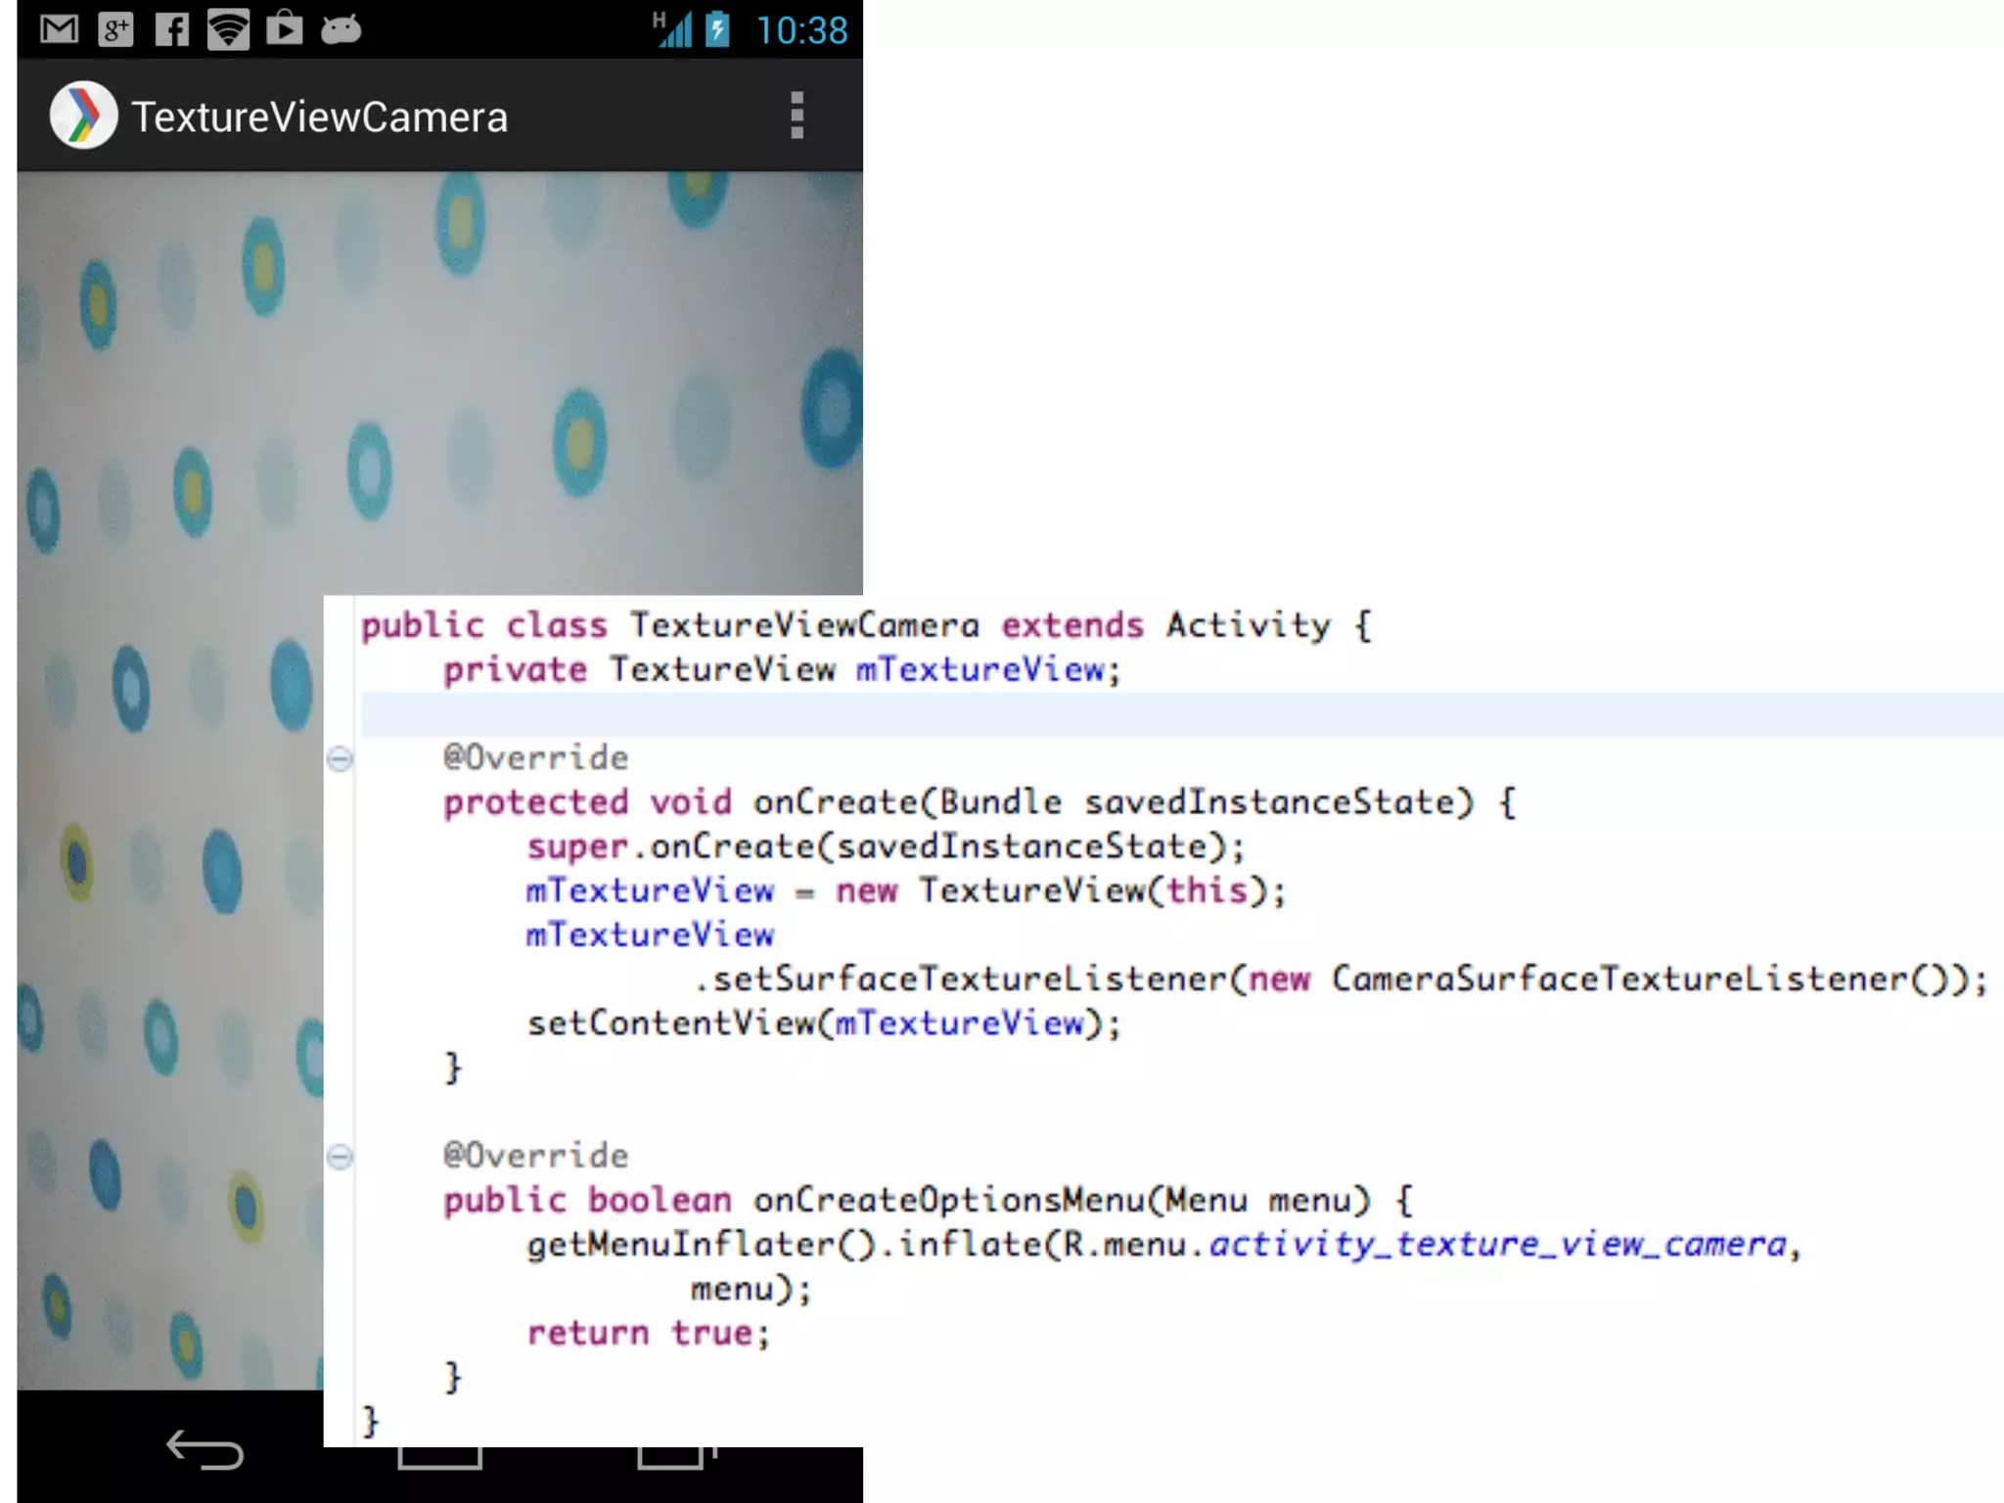Viewport: 2004px width, 1503px height.
Task: Click the TextureViewCamera app logo icon
Action: coord(83,115)
